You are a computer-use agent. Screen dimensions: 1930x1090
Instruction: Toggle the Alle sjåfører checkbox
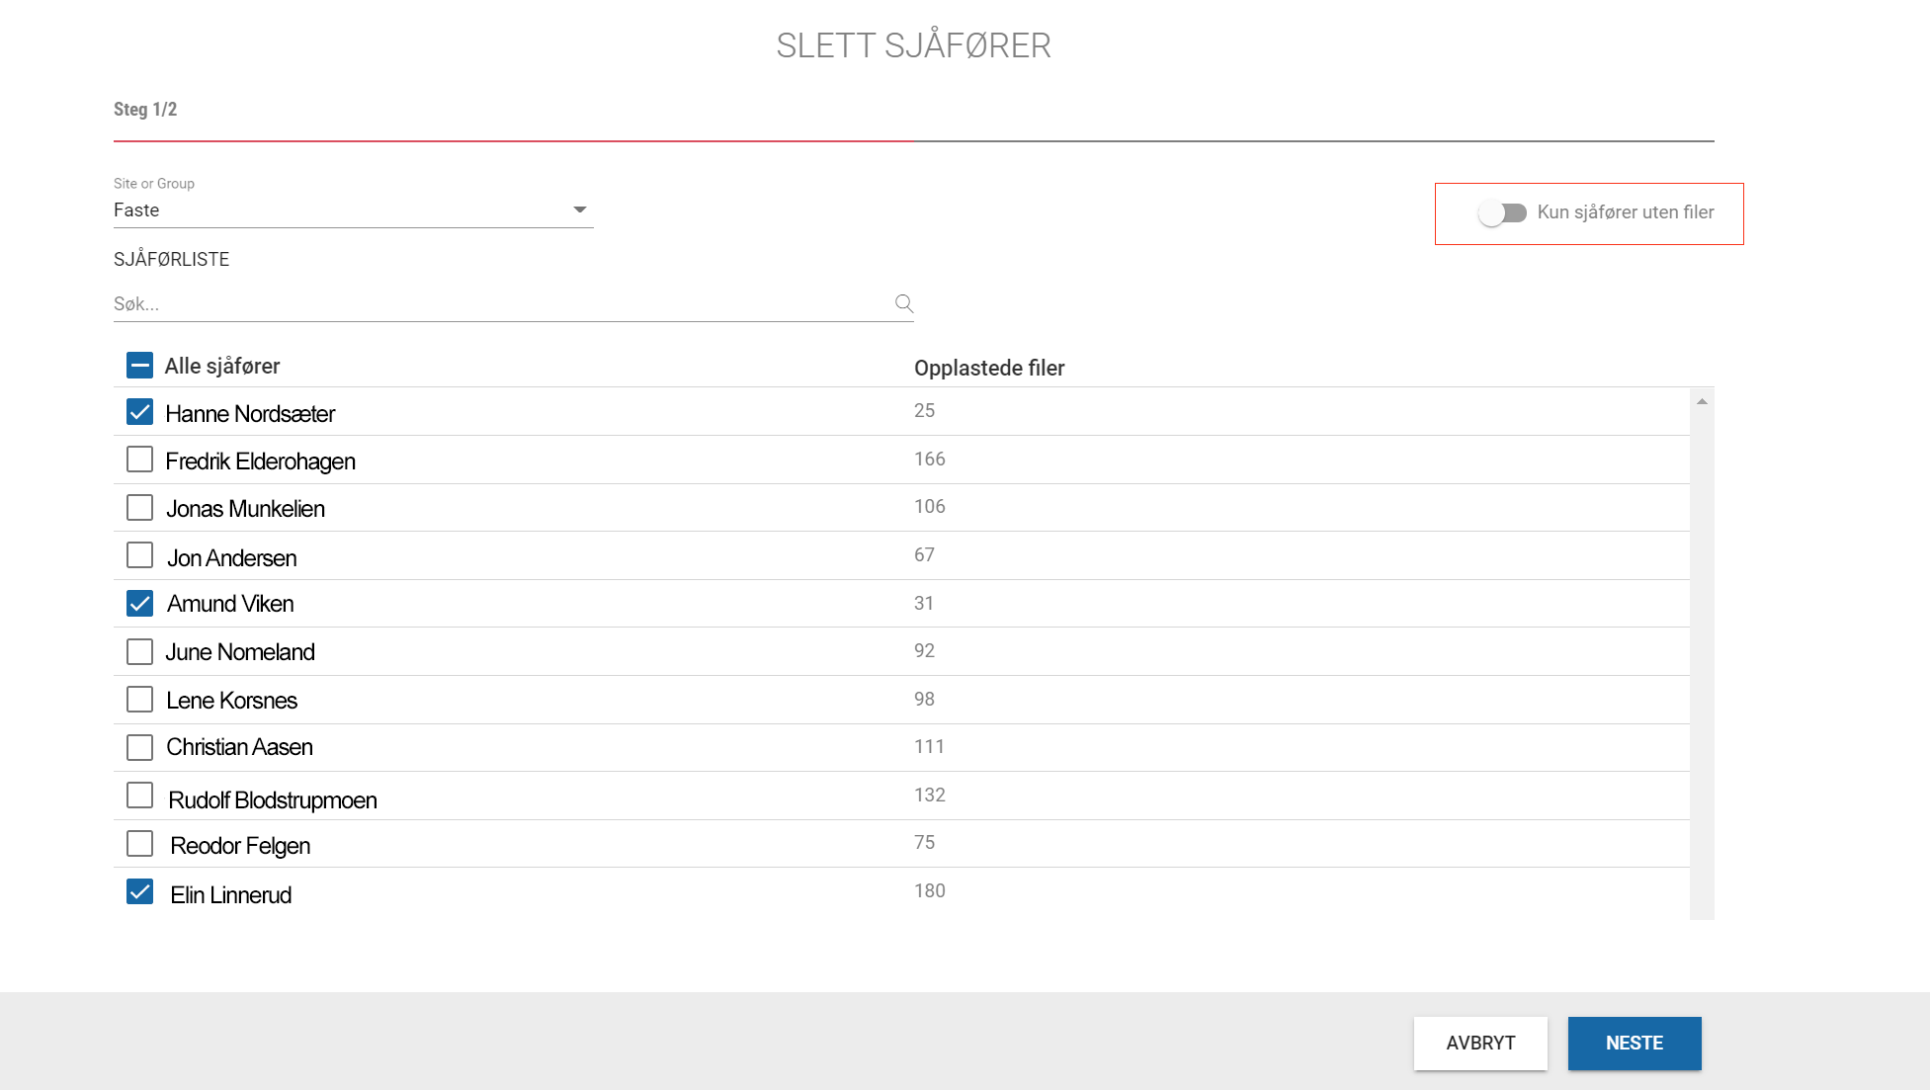pos(139,366)
